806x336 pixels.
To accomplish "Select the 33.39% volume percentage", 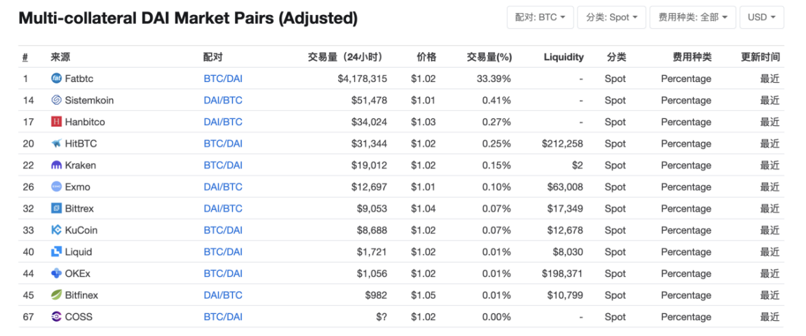I will (x=493, y=79).
